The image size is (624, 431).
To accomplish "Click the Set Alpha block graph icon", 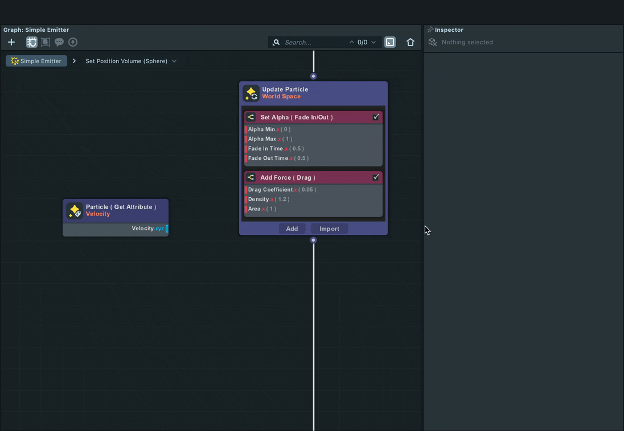I will coord(251,117).
